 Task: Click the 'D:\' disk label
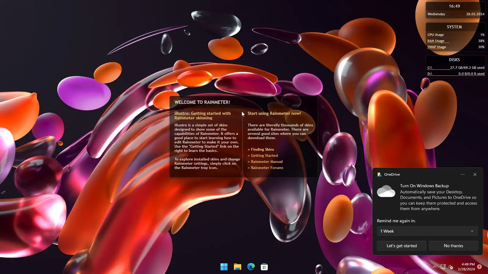tap(430, 74)
